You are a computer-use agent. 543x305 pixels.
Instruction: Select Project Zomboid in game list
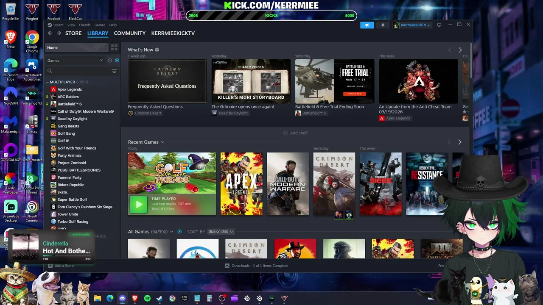pos(71,163)
